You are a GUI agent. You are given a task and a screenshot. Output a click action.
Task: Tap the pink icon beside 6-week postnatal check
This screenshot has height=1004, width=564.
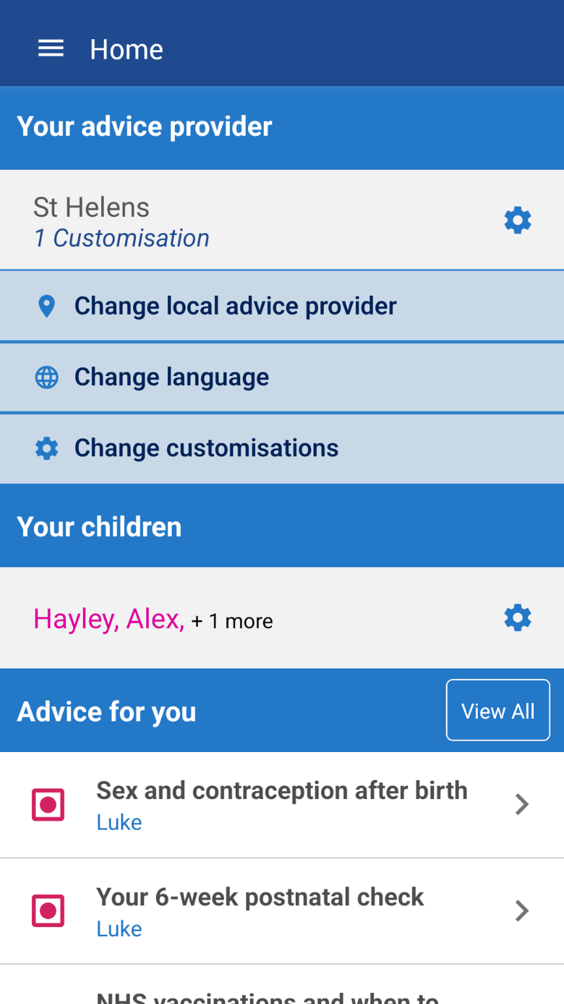(48, 911)
